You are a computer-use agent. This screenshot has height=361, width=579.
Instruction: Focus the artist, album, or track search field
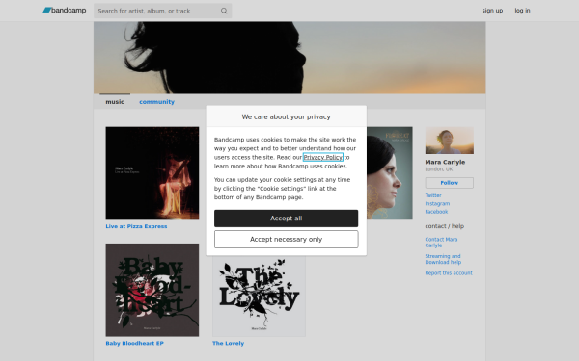162,11
